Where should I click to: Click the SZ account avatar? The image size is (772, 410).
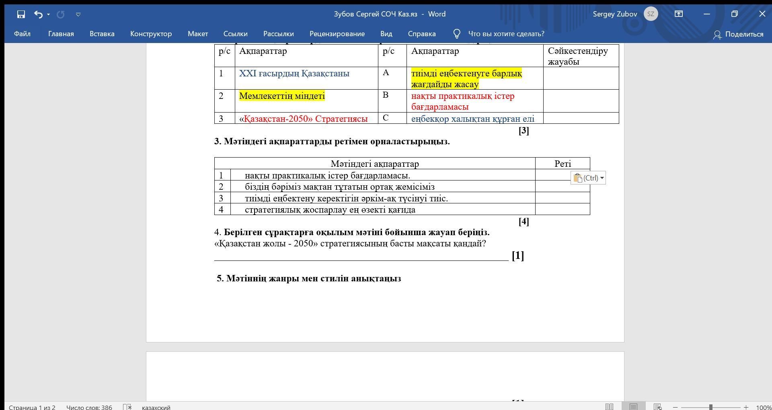click(x=651, y=14)
